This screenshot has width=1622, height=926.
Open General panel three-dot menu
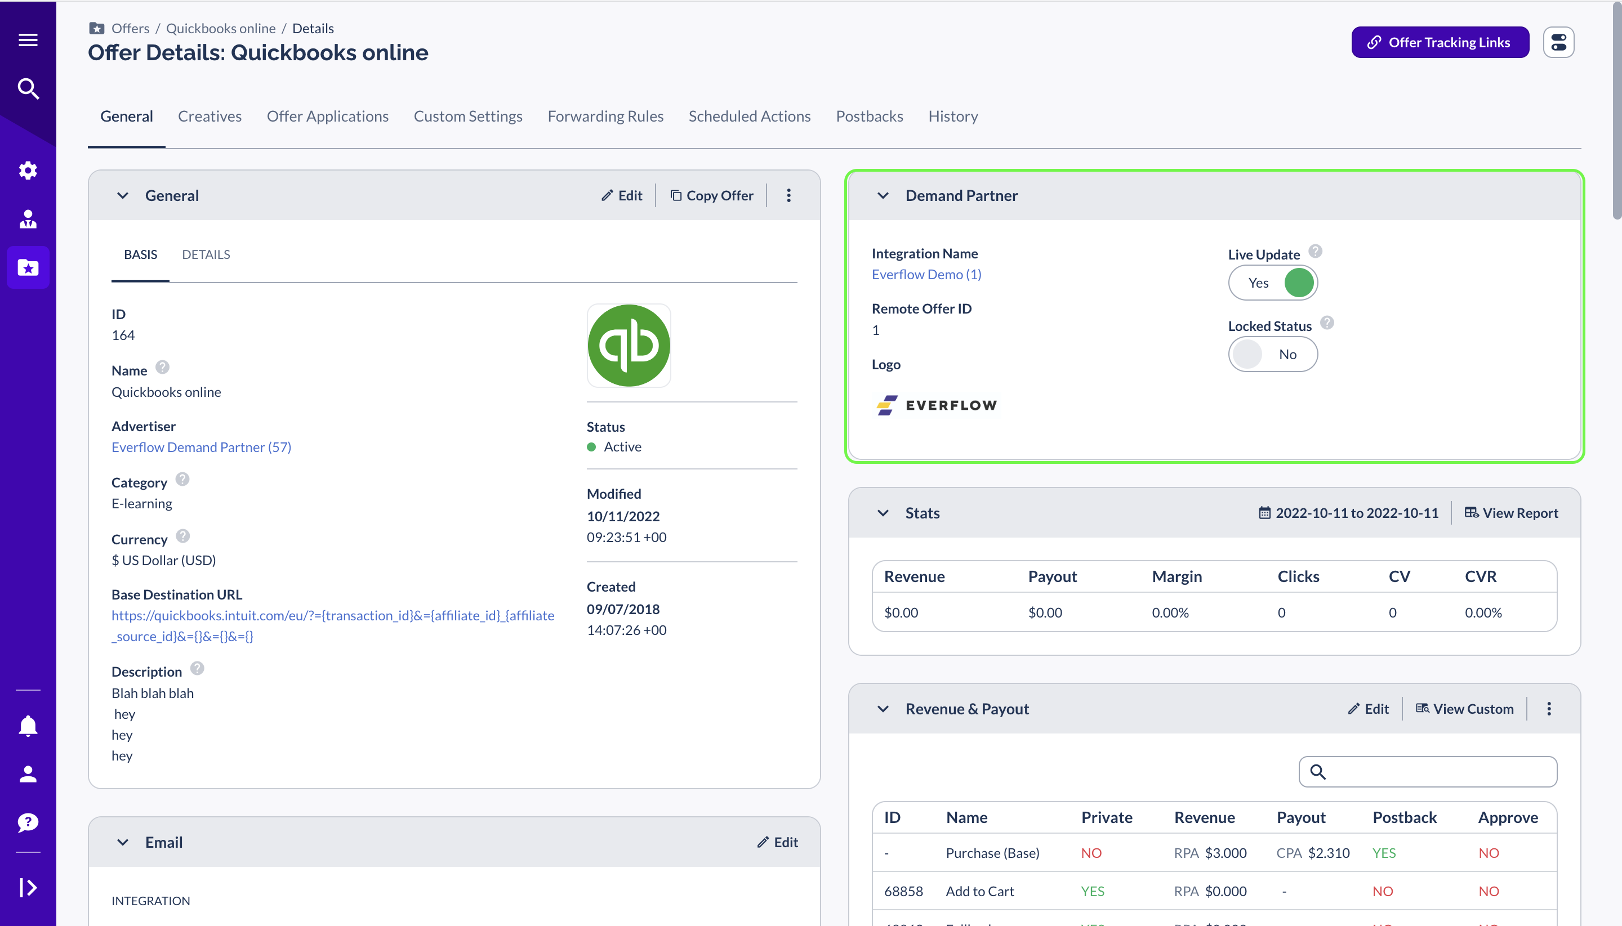coord(788,195)
